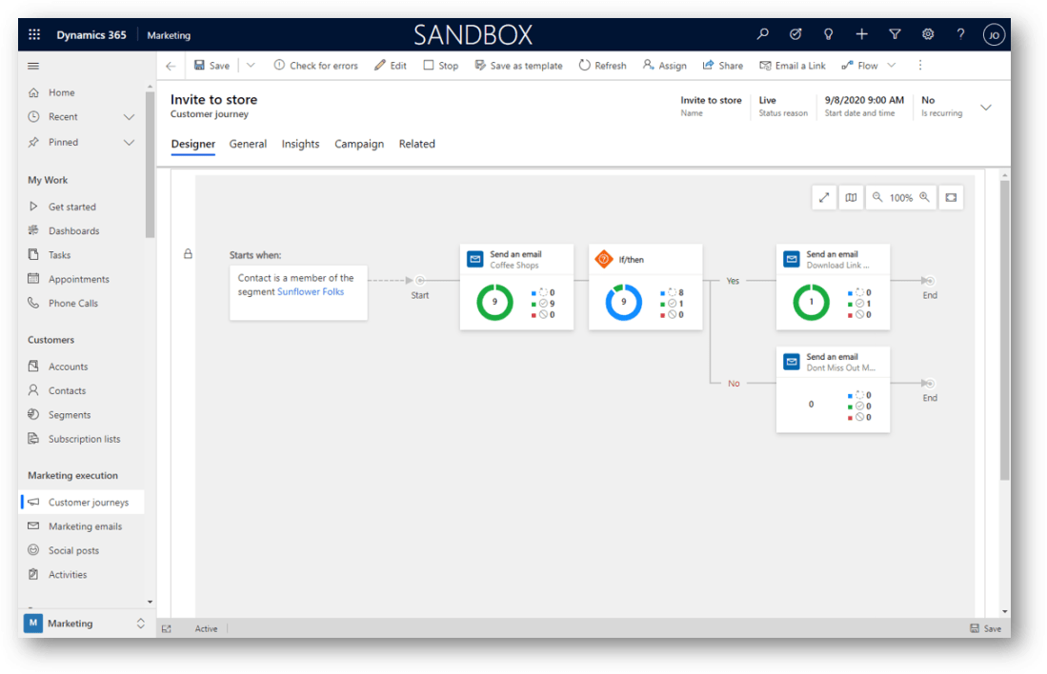Expand the Recent section in sidebar
This screenshot has height=674, width=1047.
130,117
